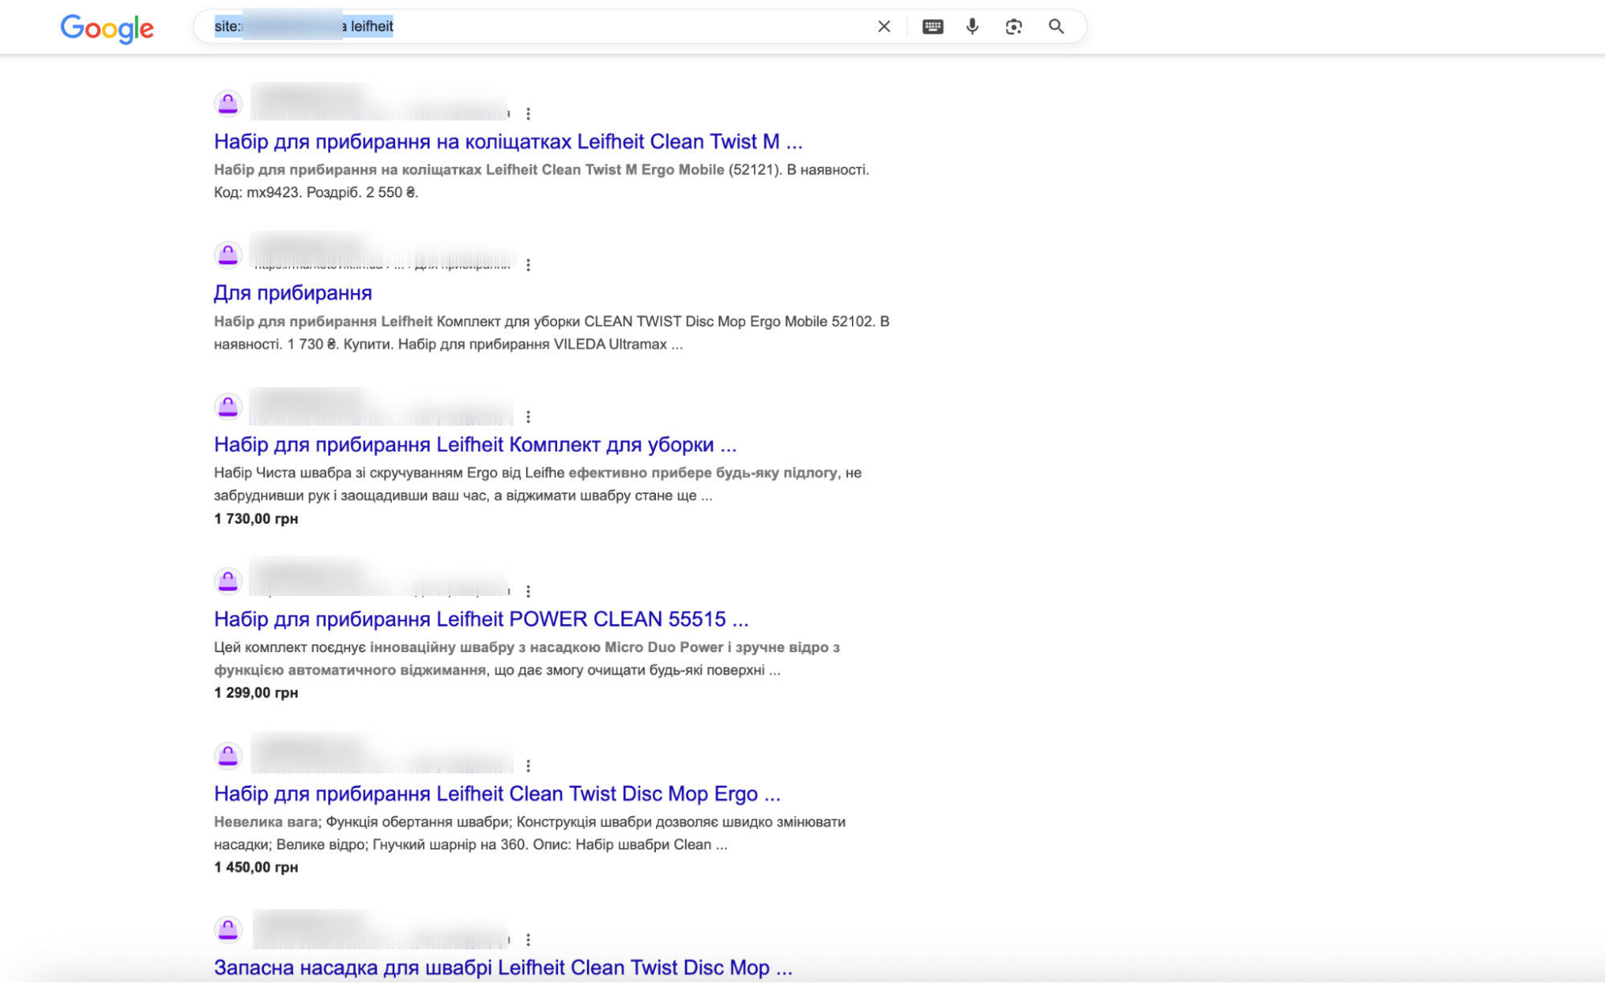Clear the search query with the X icon
The image size is (1605, 983).
click(x=884, y=27)
